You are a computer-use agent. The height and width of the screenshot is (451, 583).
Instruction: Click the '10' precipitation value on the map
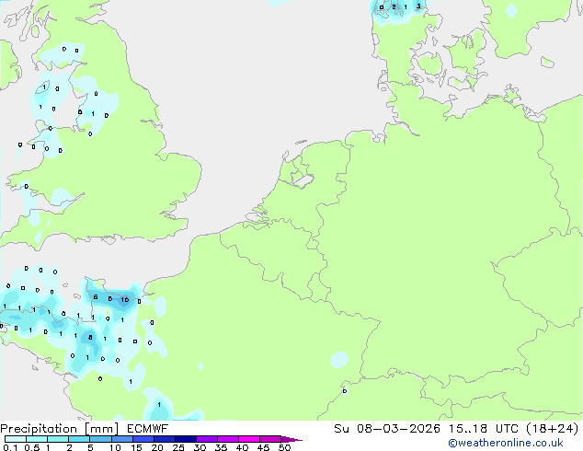click(x=124, y=299)
